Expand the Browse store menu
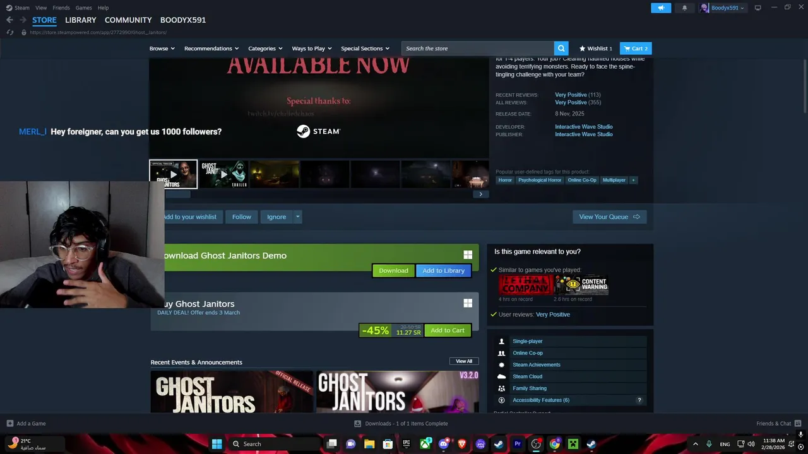This screenshot has height=454, width=808. (162, 49)
